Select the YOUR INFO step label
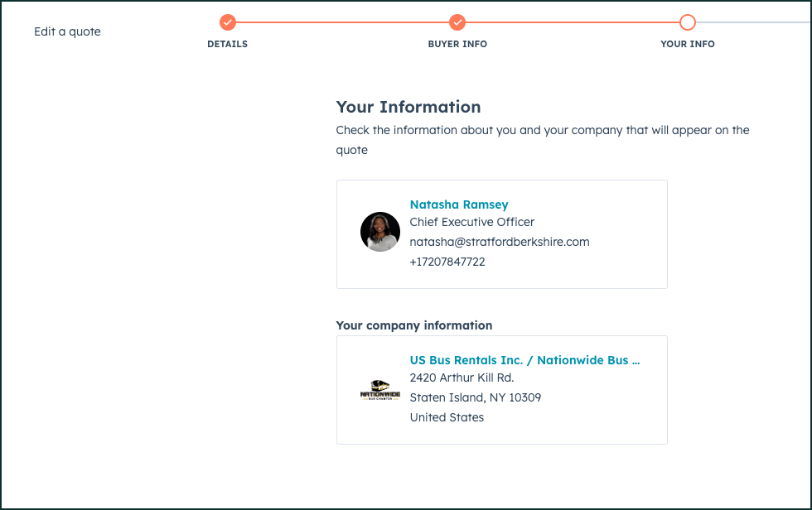Image resolution: width=812 pixels, height=510 pixels. click(x=688, y=44)
